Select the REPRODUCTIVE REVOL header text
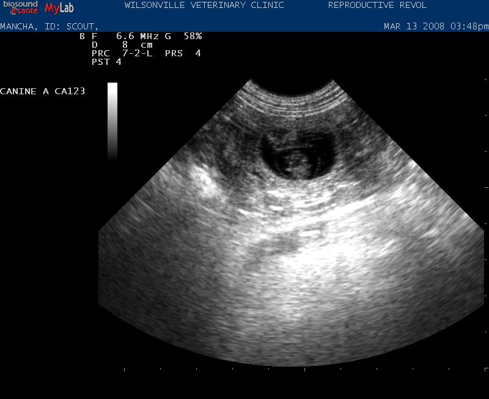This screenshot has width=489, height=399. click(x=377, y=6)
